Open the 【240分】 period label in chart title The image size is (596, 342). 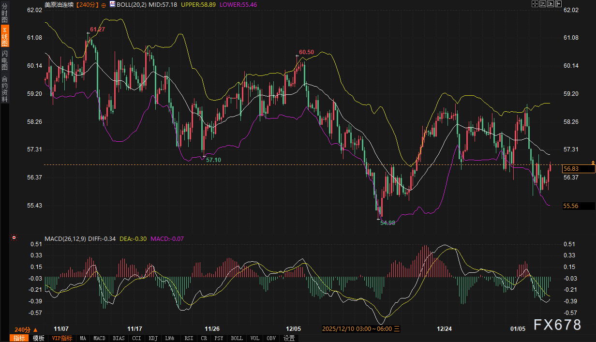[87, 4]
